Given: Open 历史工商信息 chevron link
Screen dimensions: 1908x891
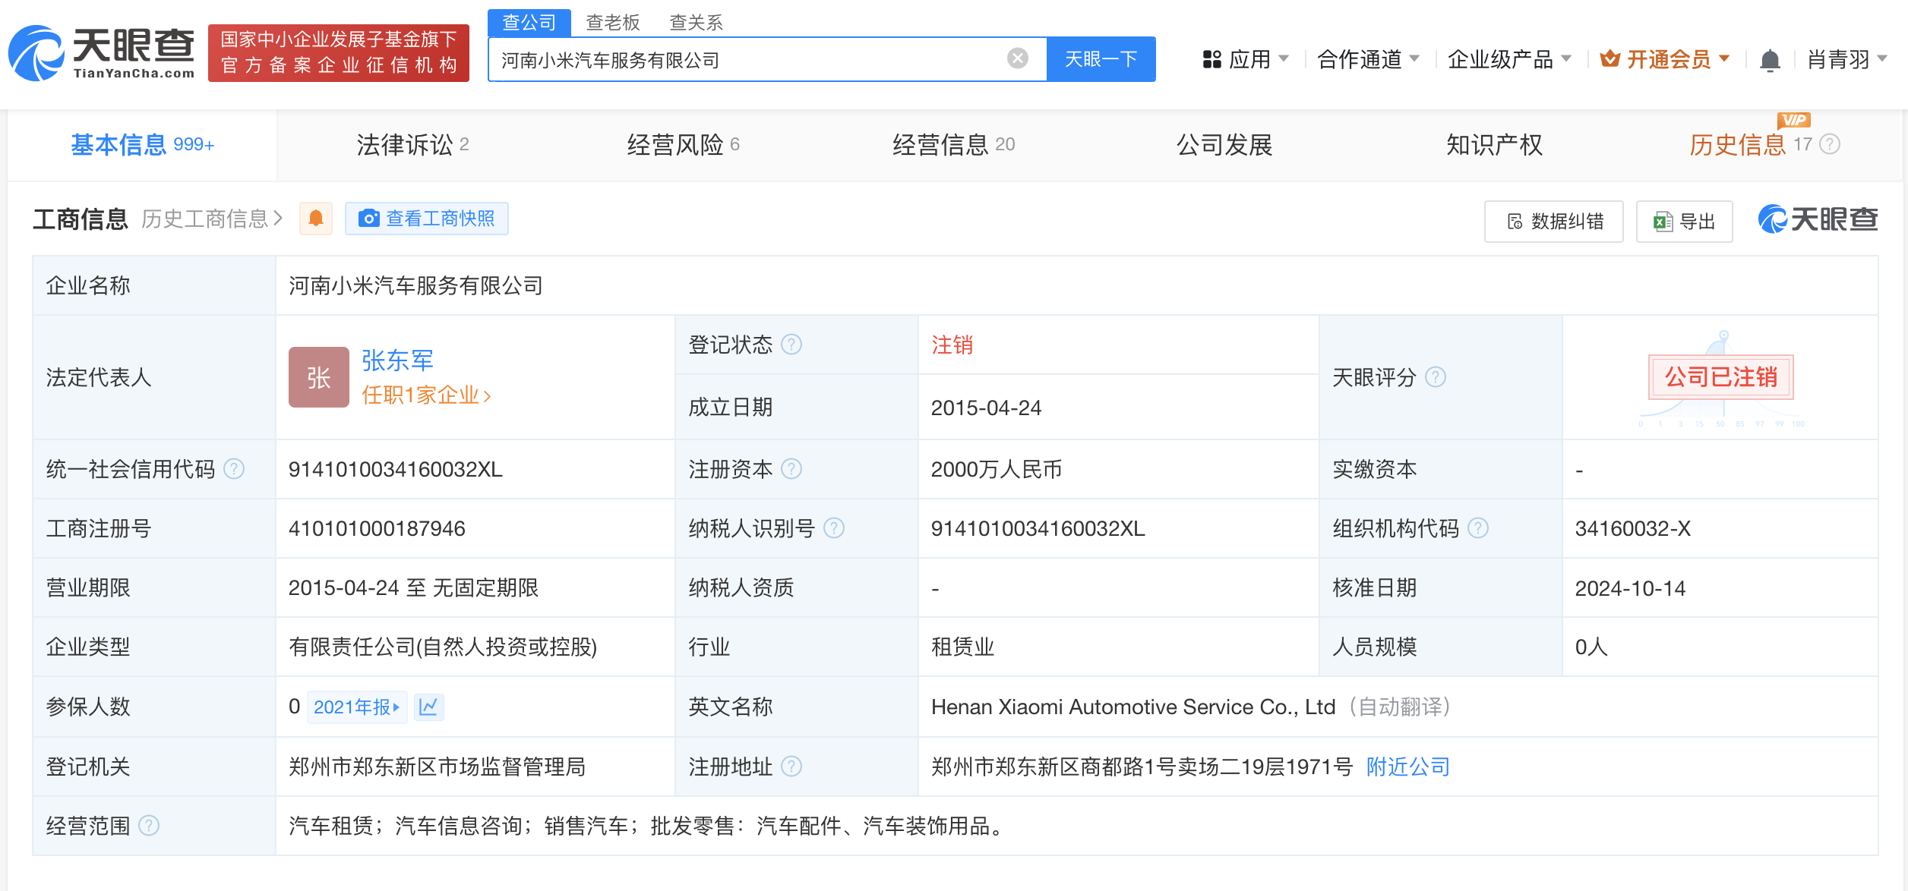Looking at the screenshot, I should pos(212,219).
